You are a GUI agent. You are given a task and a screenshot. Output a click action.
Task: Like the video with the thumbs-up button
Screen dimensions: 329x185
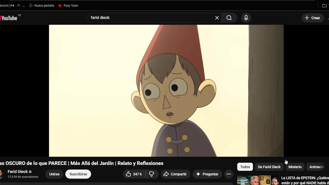pyautogui.click(x=134, y=174)
